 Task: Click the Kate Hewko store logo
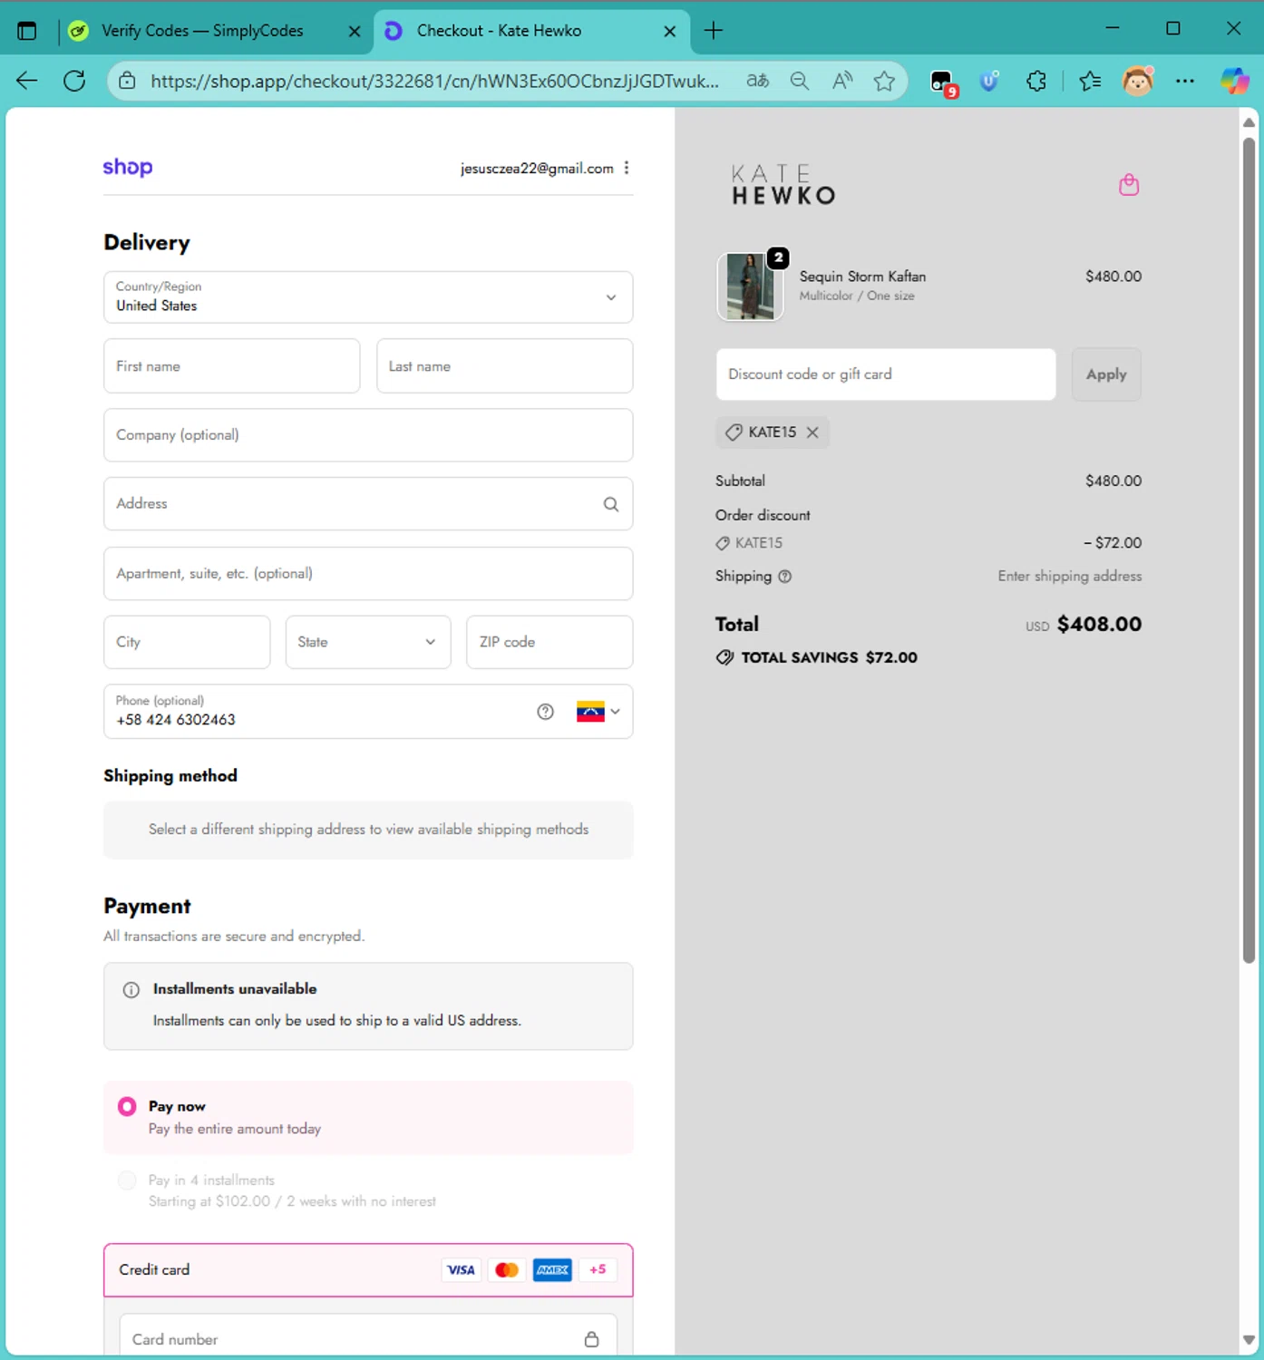[783, 185]
